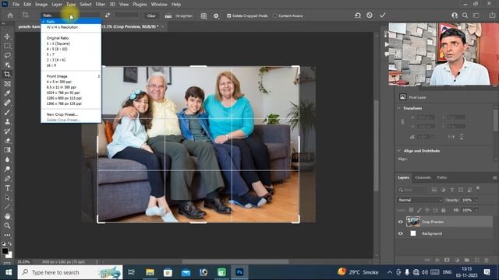Select the Lasso tool
The height and width of the screenshot is (280, 499).
click(7, 55)
